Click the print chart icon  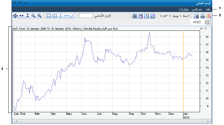coord(203,16)
